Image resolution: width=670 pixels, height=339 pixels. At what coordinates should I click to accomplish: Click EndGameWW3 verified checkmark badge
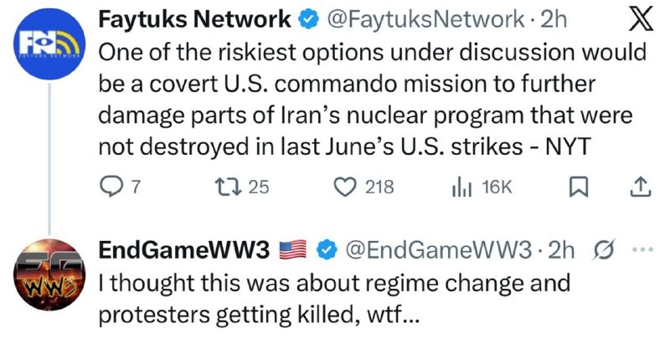[x=330, y=249]
